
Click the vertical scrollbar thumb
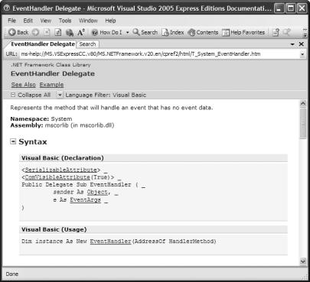pos(303,123)
